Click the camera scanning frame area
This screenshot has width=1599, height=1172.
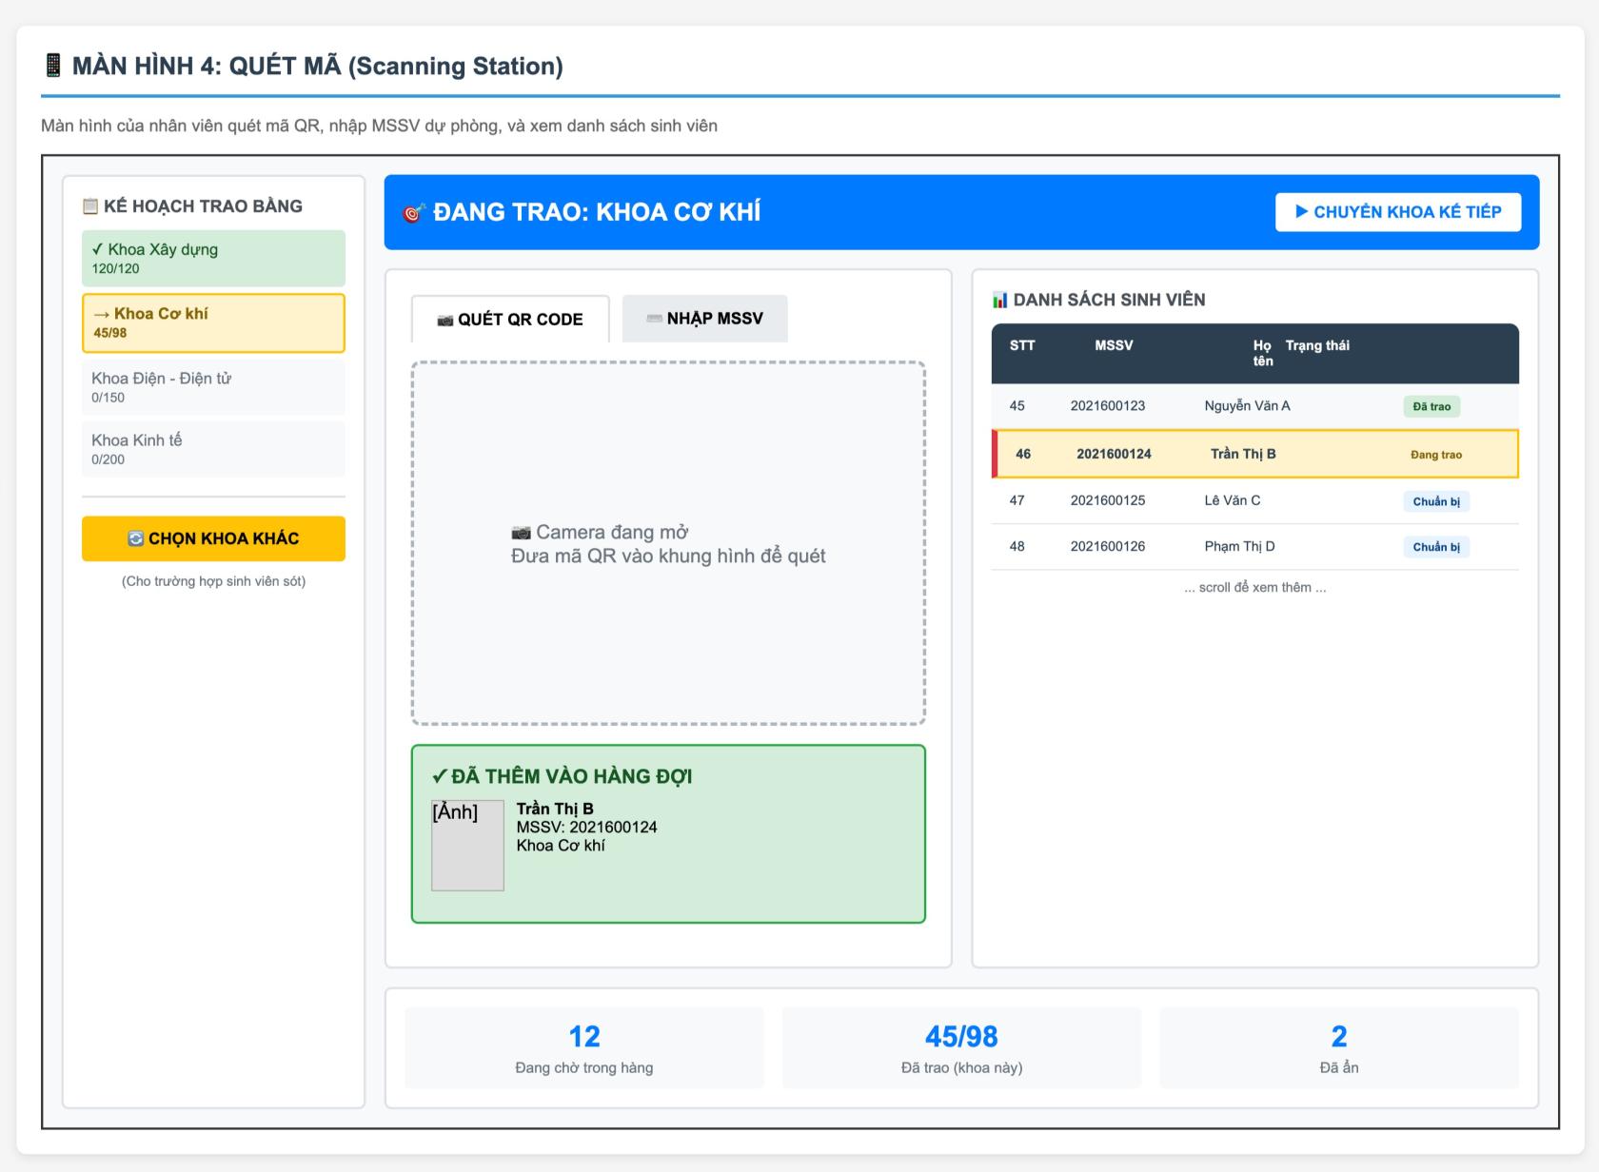tap(668, 543)
